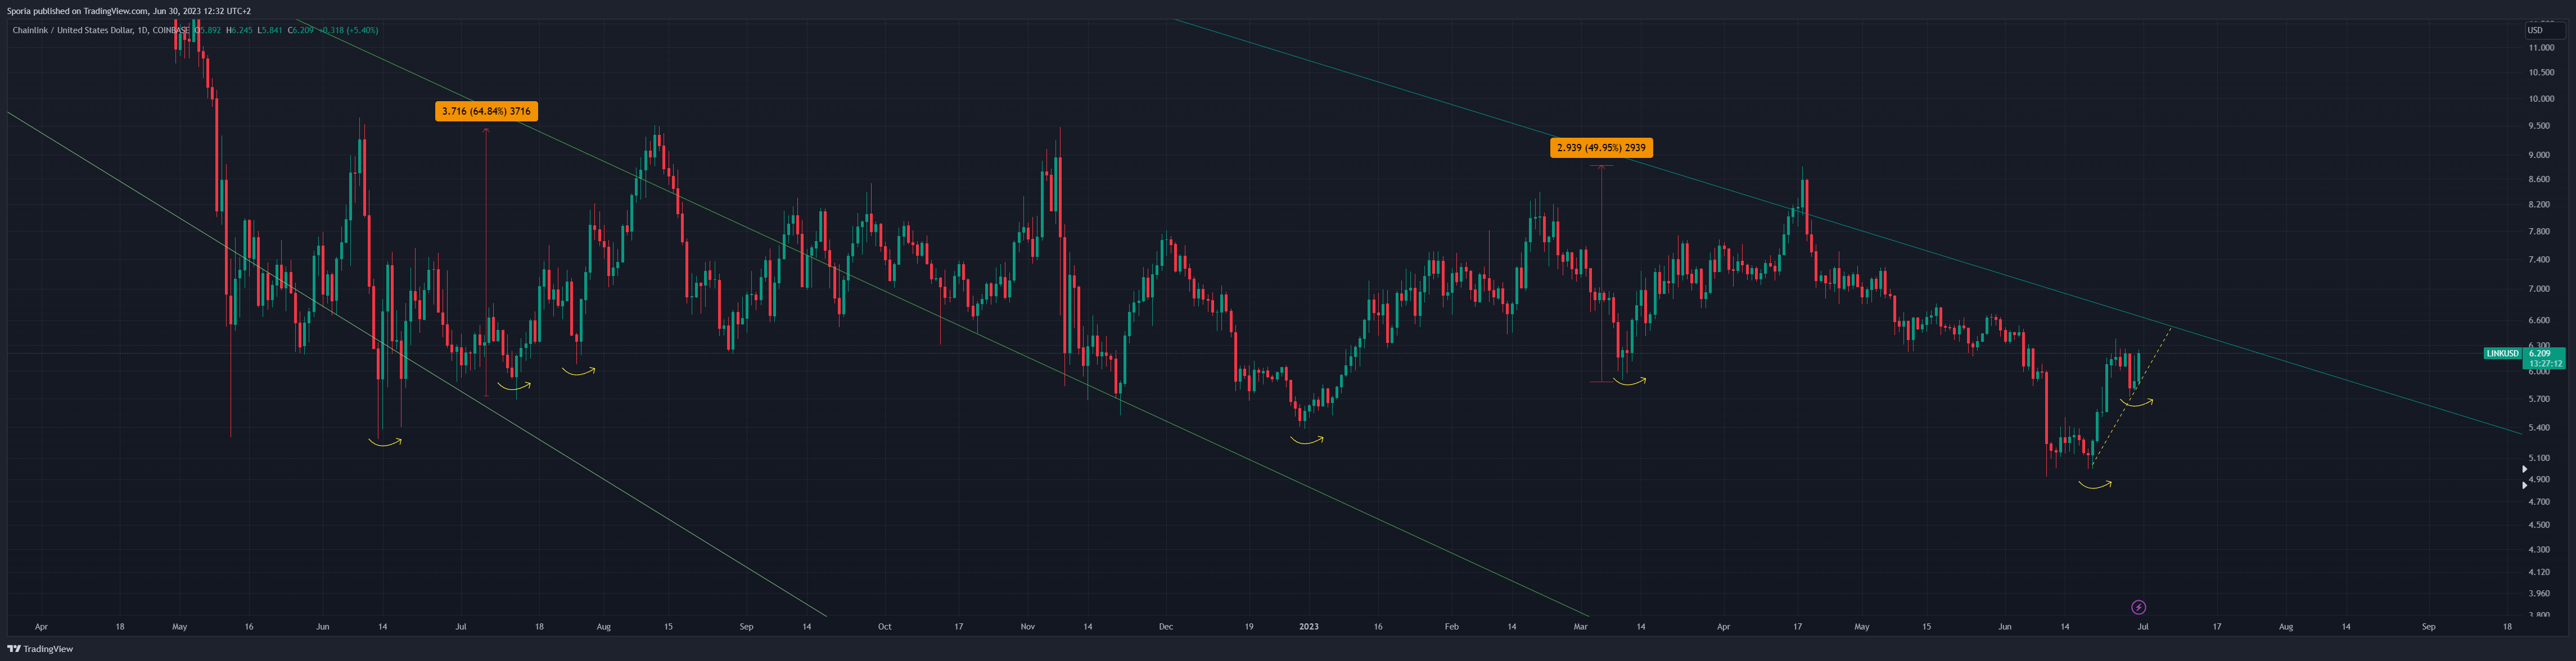This screenshot has width=2576, height=661.
Task: Click the 10.500 price scale label
Action: coord(2541,73)
